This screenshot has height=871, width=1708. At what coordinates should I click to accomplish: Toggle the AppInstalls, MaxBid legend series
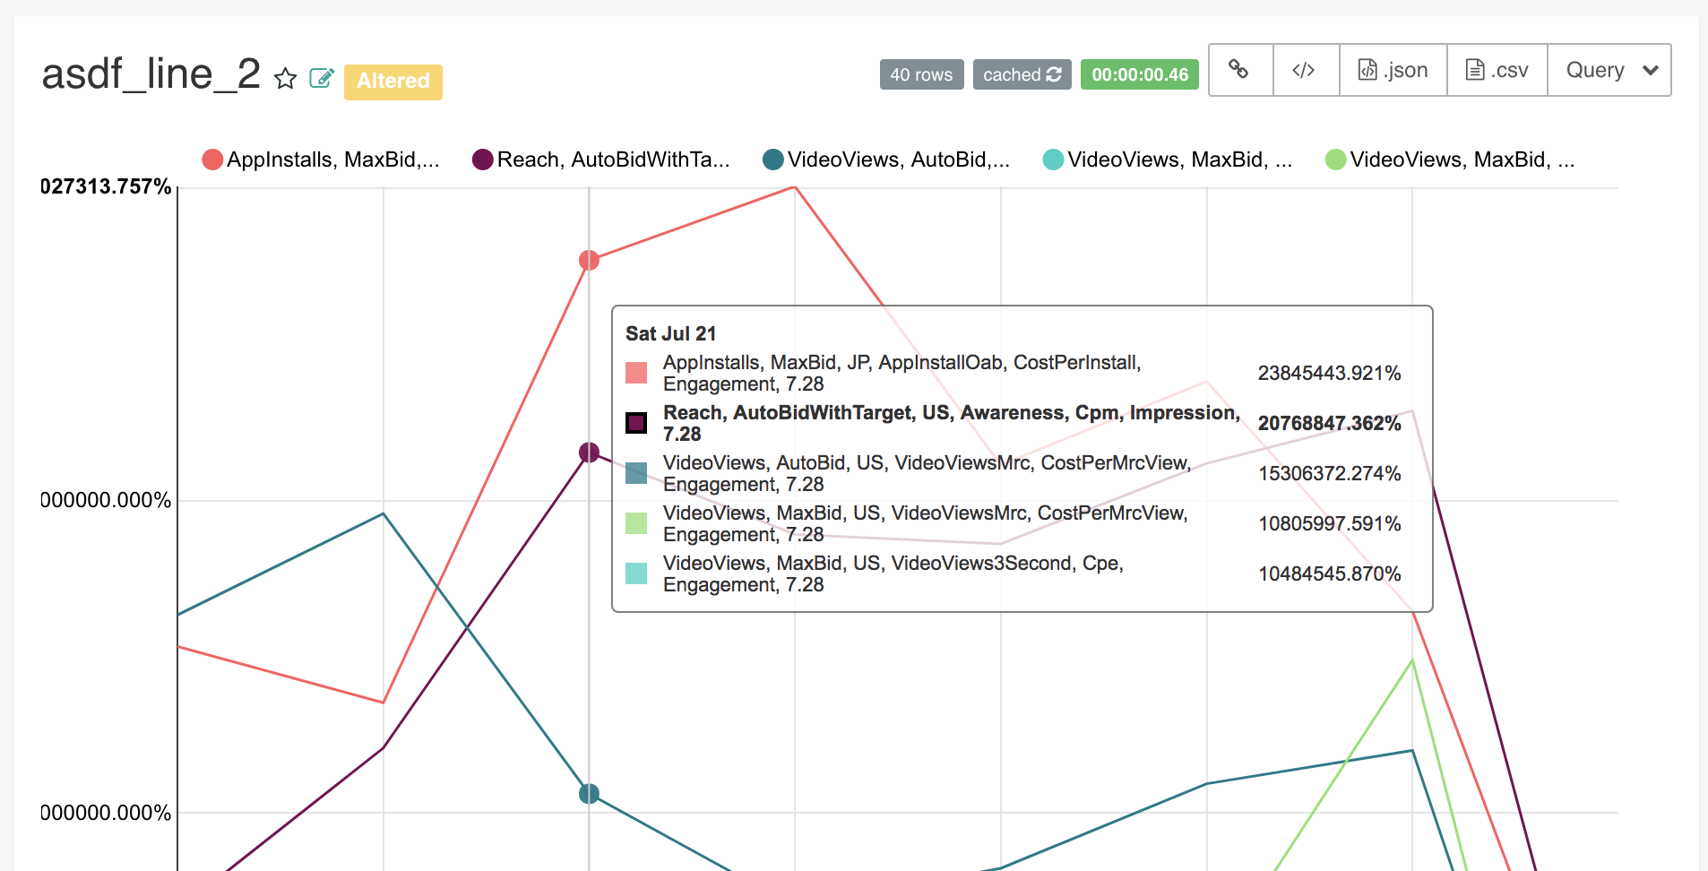(321, 160)
